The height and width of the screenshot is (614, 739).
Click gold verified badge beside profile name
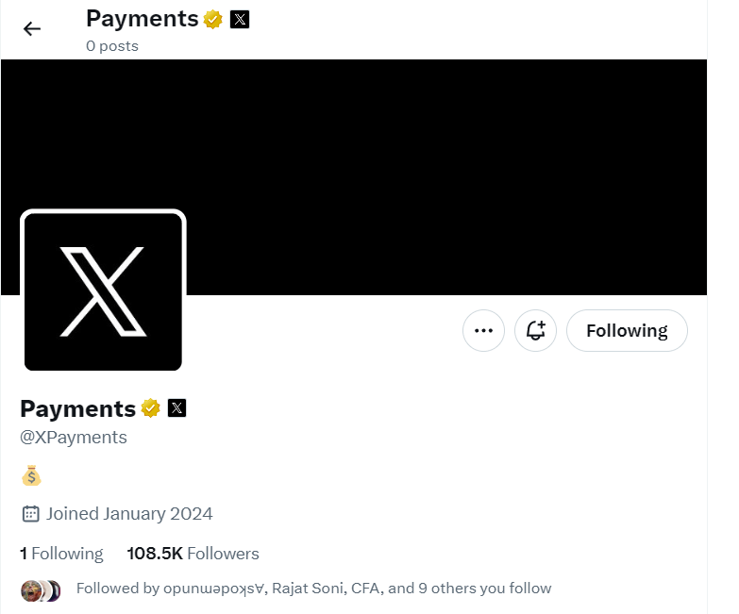click(x=150, y=407)
